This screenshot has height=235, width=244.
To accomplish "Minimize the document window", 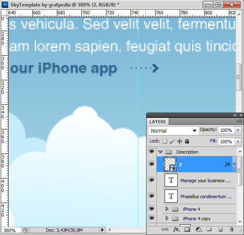I will point(208,5).
